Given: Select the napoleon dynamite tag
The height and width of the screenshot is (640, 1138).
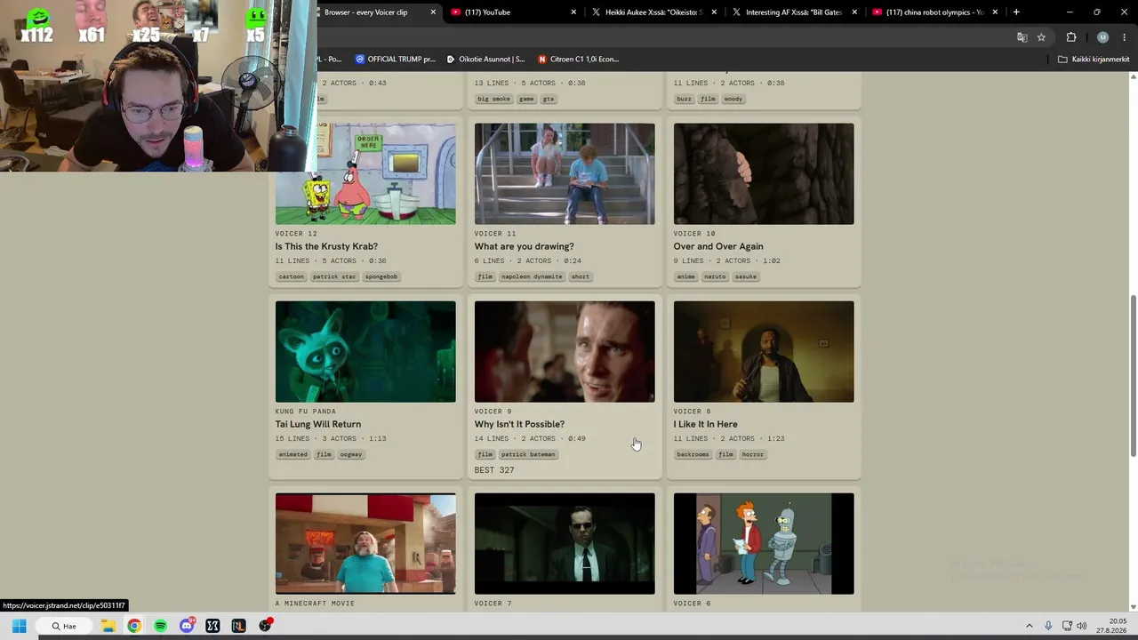Looking at the screenshot, I should pyautogui.click(x=532, y=276).
